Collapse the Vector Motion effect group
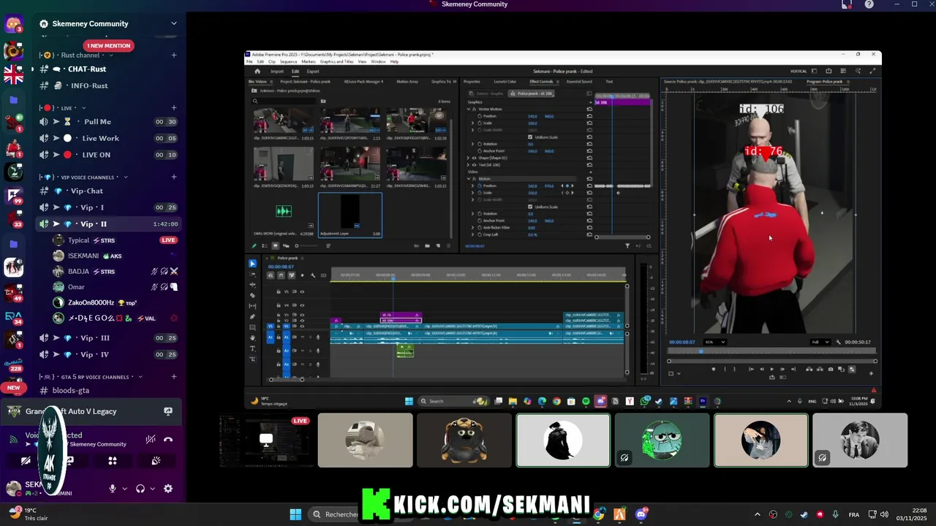The image size is (936, 526). click(469, 109)
